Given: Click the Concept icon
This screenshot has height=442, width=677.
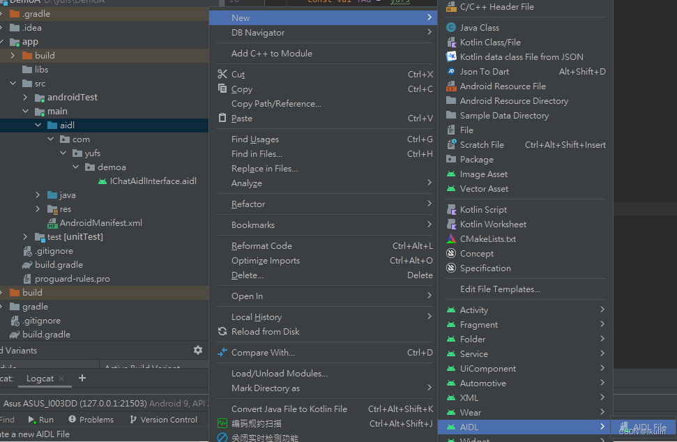Looking at the screenshot, I should (x=451, y=253).
